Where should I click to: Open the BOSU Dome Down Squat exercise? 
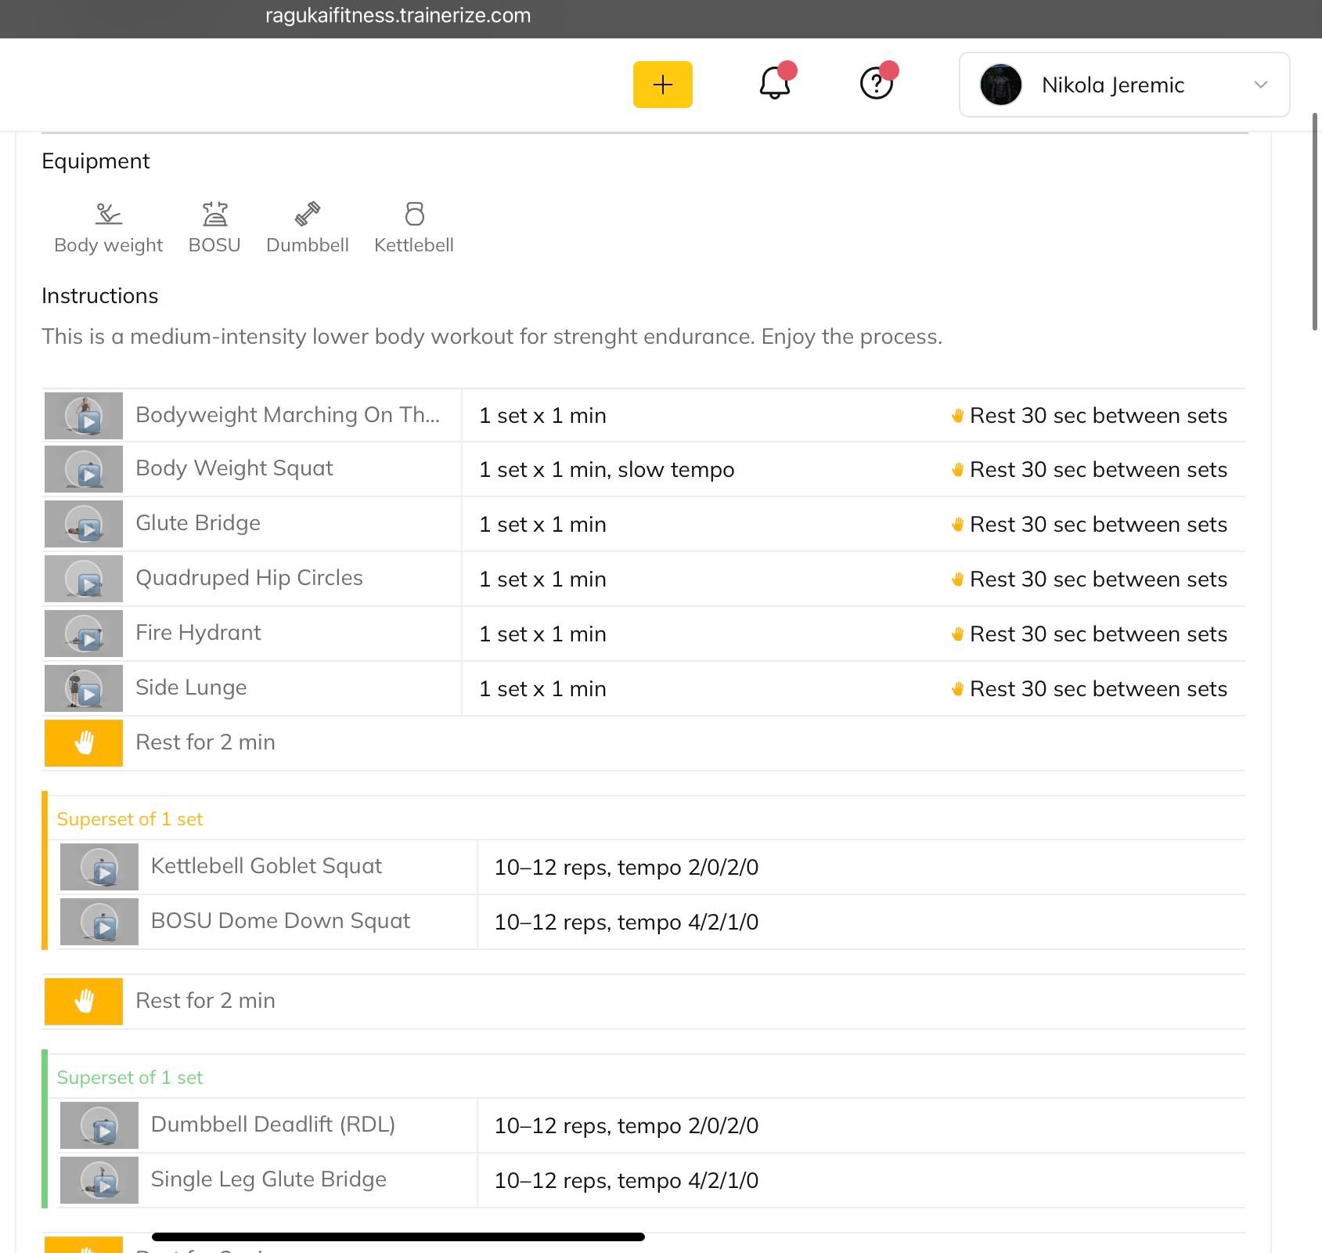click(x=280, y=921)
